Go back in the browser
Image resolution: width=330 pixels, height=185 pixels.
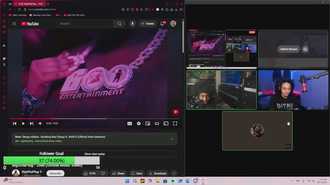[x=10, y=10]
